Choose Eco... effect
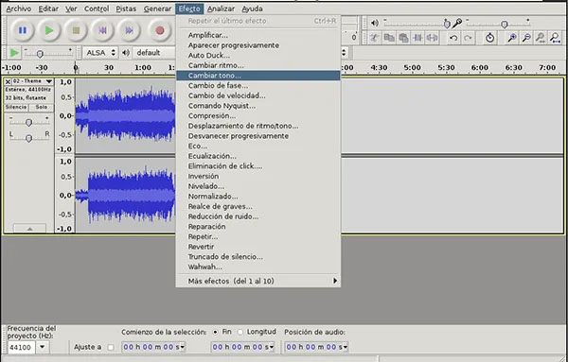This screenshot has height=362, width=568. (x=258, y=147)
